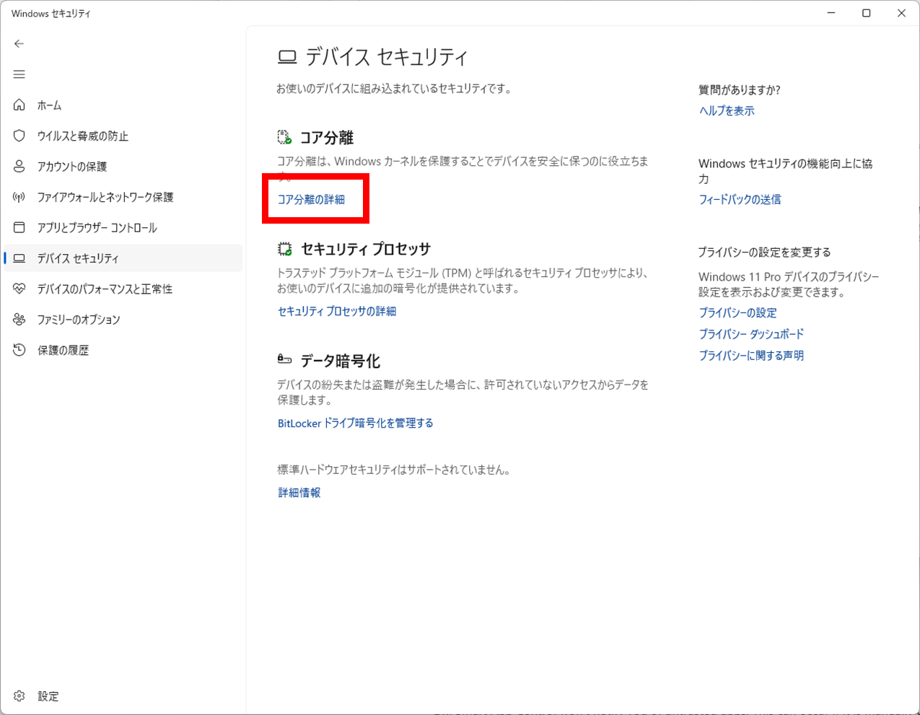Click the antenna icon for ファイアウォールとネットワーク保護
Image resolution: width=920 pixels, height=715 pixels.
pos(19,197)
